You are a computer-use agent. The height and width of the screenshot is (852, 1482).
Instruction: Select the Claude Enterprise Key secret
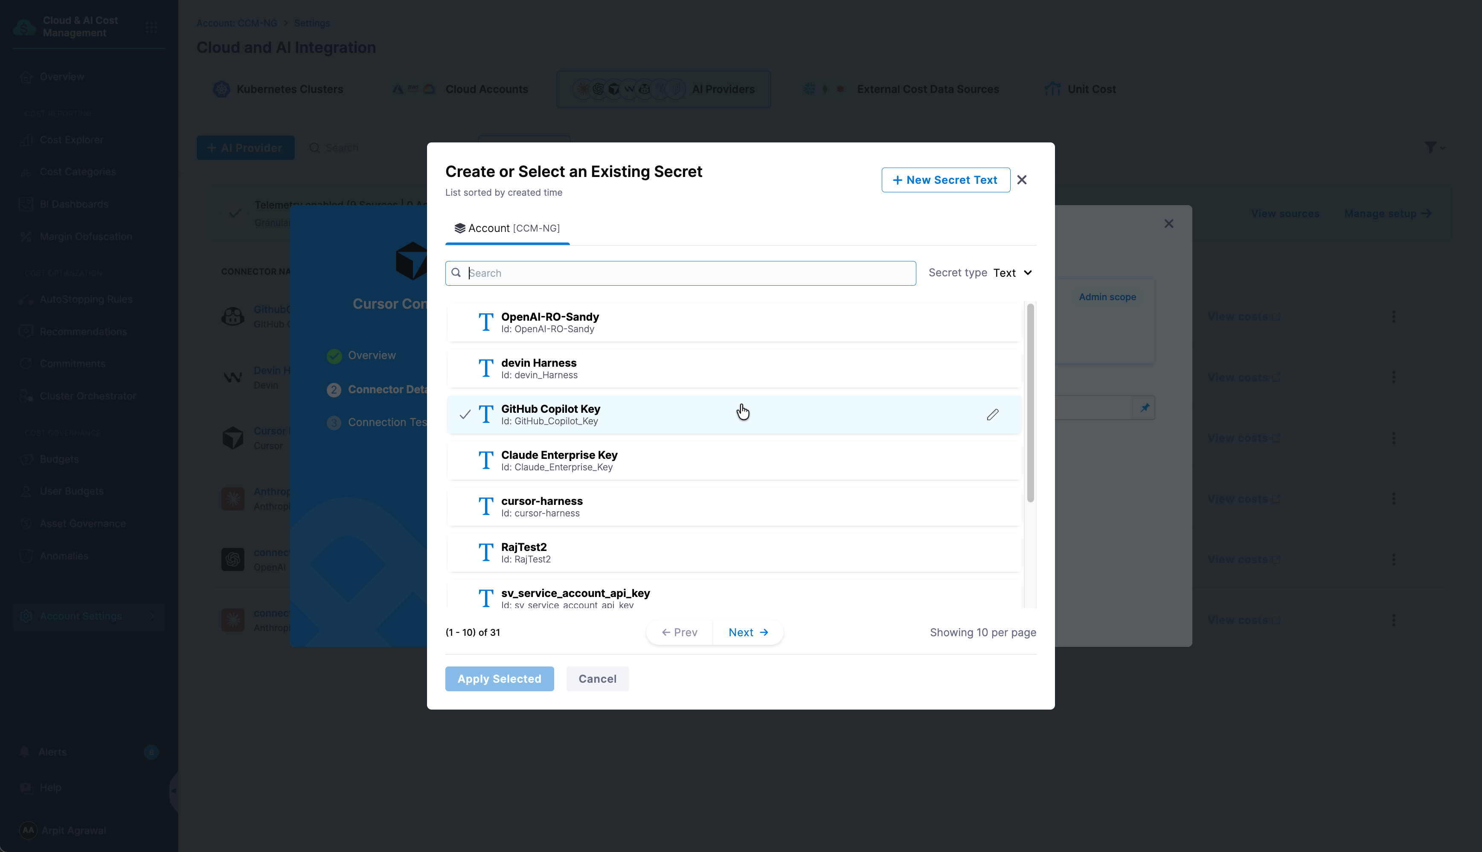coord(734,461)
